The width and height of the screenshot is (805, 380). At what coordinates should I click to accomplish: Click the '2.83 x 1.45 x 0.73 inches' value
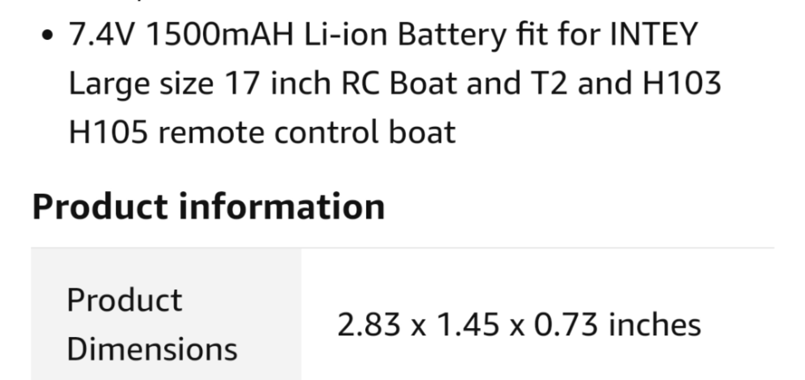coord(519,325)
